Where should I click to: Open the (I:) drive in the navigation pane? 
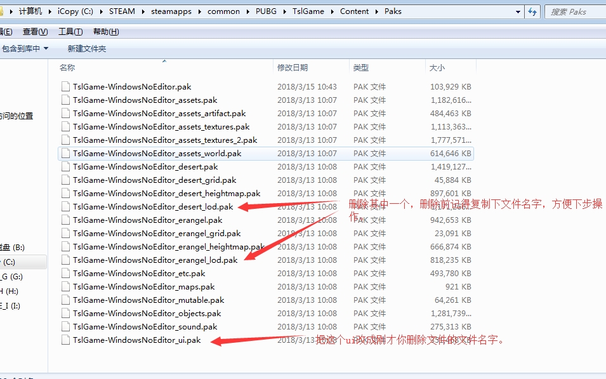[10, 306]
